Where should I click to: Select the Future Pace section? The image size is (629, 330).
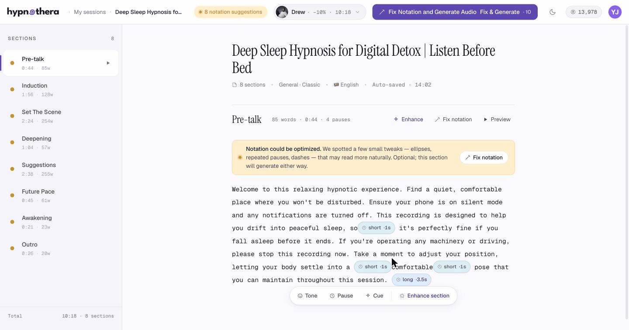tap(61, 196)
